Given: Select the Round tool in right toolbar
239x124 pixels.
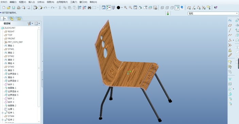Looking at the screenshot, I should [230, 99].
